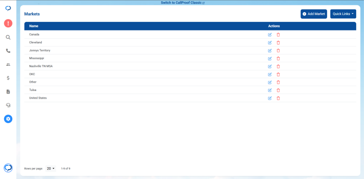Viewport: 364px width, 179px height.
Task: Delete the Jonnys Territory market
Action: 278,50
